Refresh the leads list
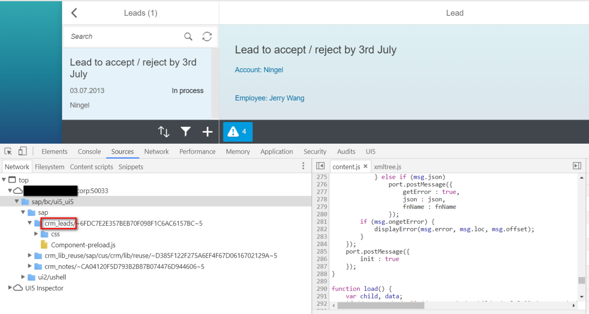Viewport: 589px width, 314px height. coord(207,37)
